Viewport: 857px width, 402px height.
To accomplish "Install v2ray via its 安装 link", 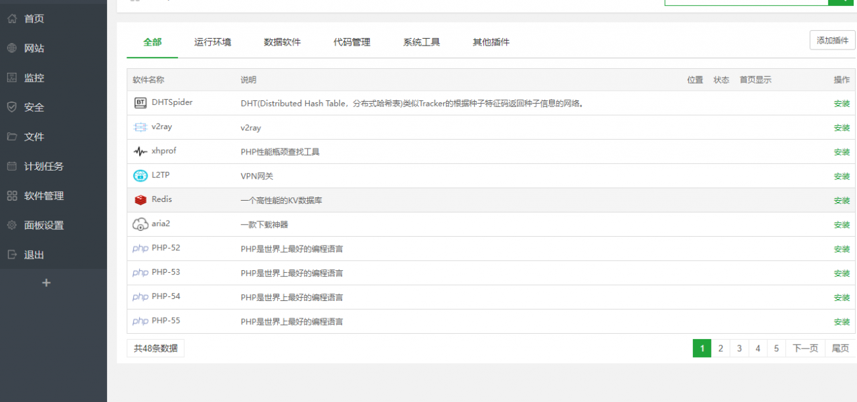I will click(x=842, y=128).
